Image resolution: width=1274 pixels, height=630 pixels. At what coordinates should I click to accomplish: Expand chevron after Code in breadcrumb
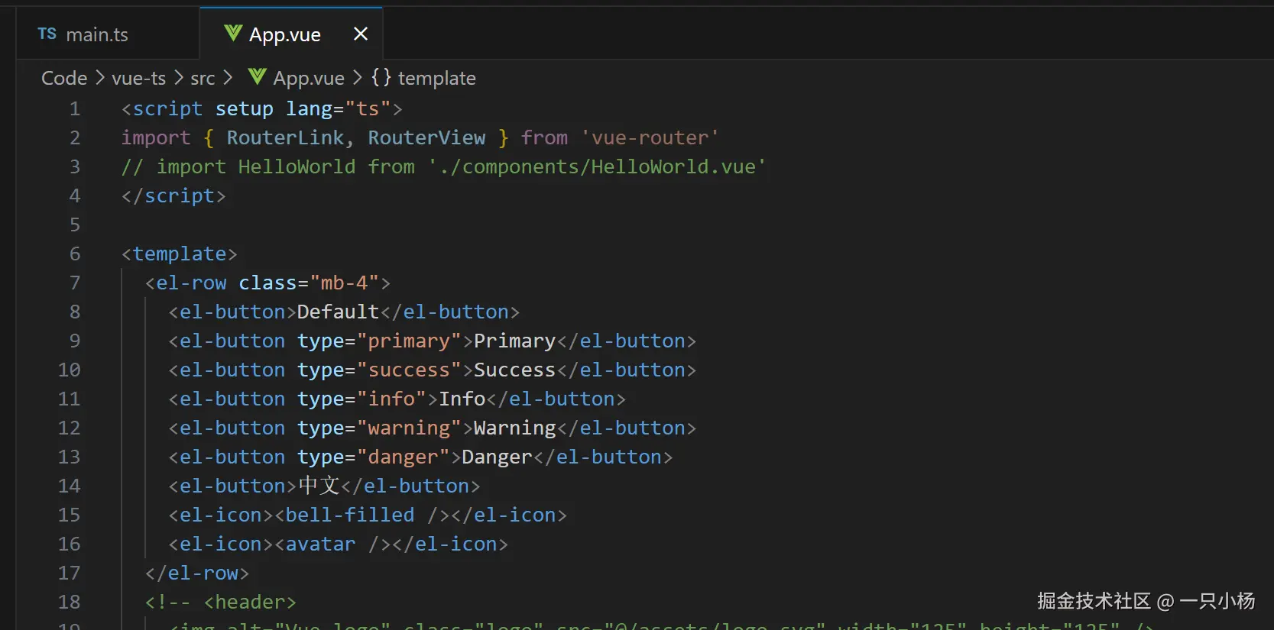coord(100,78)
